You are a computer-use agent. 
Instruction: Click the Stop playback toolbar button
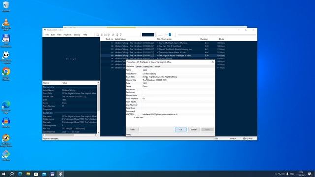[x=98, y=35]
